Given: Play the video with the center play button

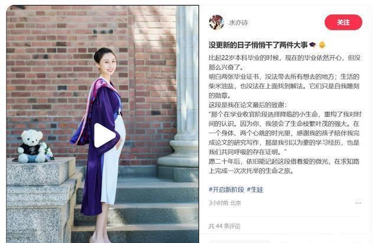Looking at the screenshot, I should click(x=105, y=135).
